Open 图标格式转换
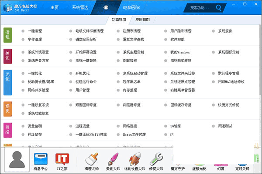This screenshot has width=262, height=174. coord(181,60)
